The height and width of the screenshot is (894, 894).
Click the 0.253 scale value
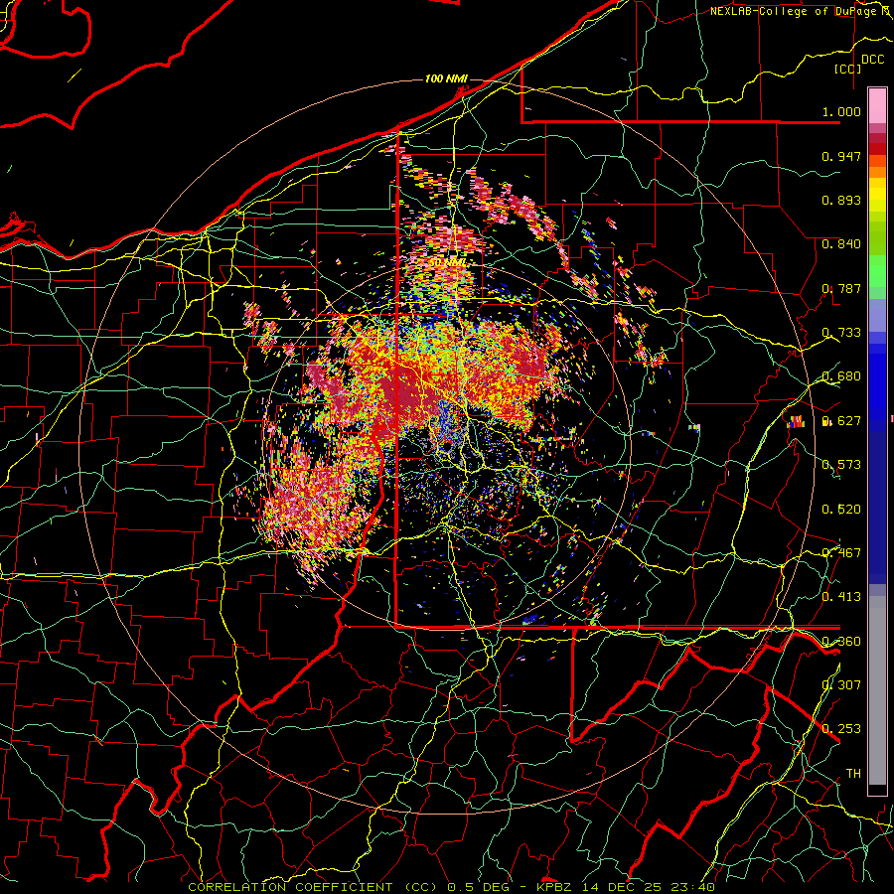point(841,729)
